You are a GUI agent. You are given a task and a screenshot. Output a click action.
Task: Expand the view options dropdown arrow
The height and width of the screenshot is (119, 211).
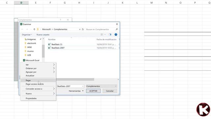[x=105, y=35]
